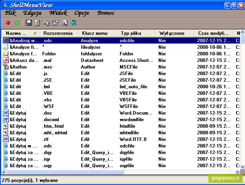Sort by the Typ pliku column header

click(136, 33)
